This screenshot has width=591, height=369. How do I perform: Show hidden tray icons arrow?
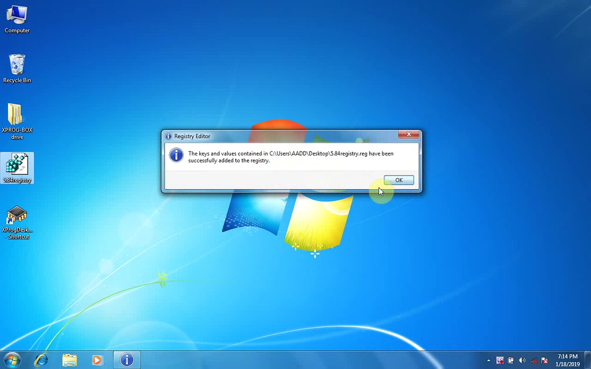click(488, 361)
